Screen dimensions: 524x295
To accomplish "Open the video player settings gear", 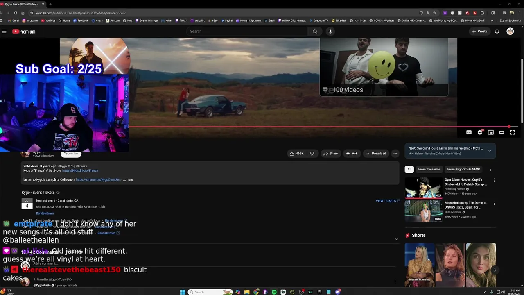I will pyautogui.click(x=480, y=132).
